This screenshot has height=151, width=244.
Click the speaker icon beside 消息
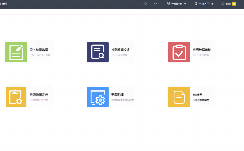point(223,4)
